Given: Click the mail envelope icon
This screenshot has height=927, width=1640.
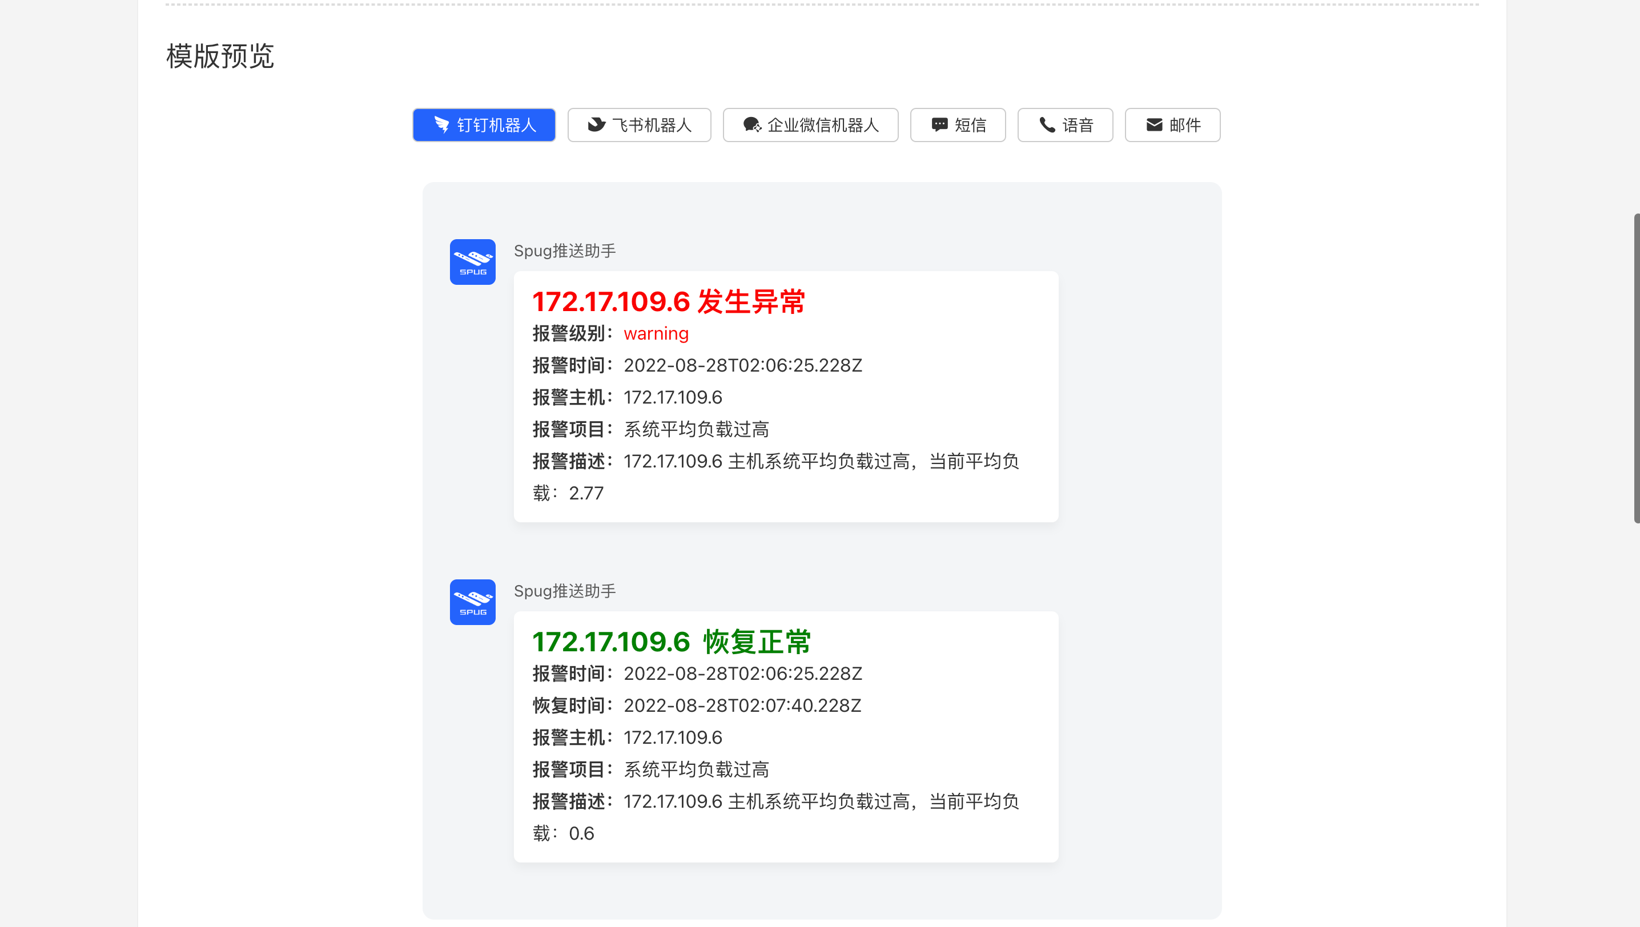Looking at the screenshot, I should [1154, 125].
